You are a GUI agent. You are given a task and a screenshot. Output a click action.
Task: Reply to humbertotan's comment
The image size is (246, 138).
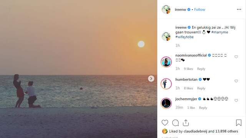[201, 88]
